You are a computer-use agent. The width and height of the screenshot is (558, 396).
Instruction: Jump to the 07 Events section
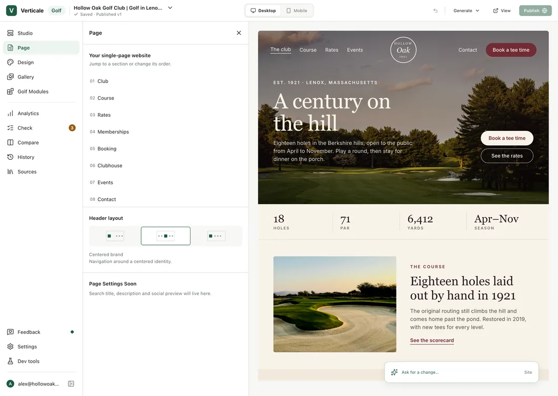coord(165,182)
